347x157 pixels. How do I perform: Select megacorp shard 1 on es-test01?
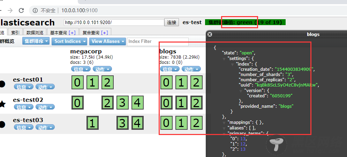[x=92, y=82]
